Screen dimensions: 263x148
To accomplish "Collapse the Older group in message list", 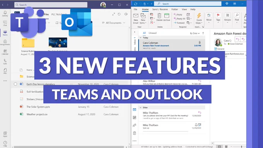I will click(x=140, y=107).
